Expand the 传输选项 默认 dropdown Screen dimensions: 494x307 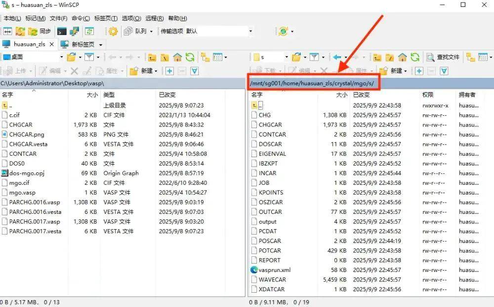click(250, 31)
